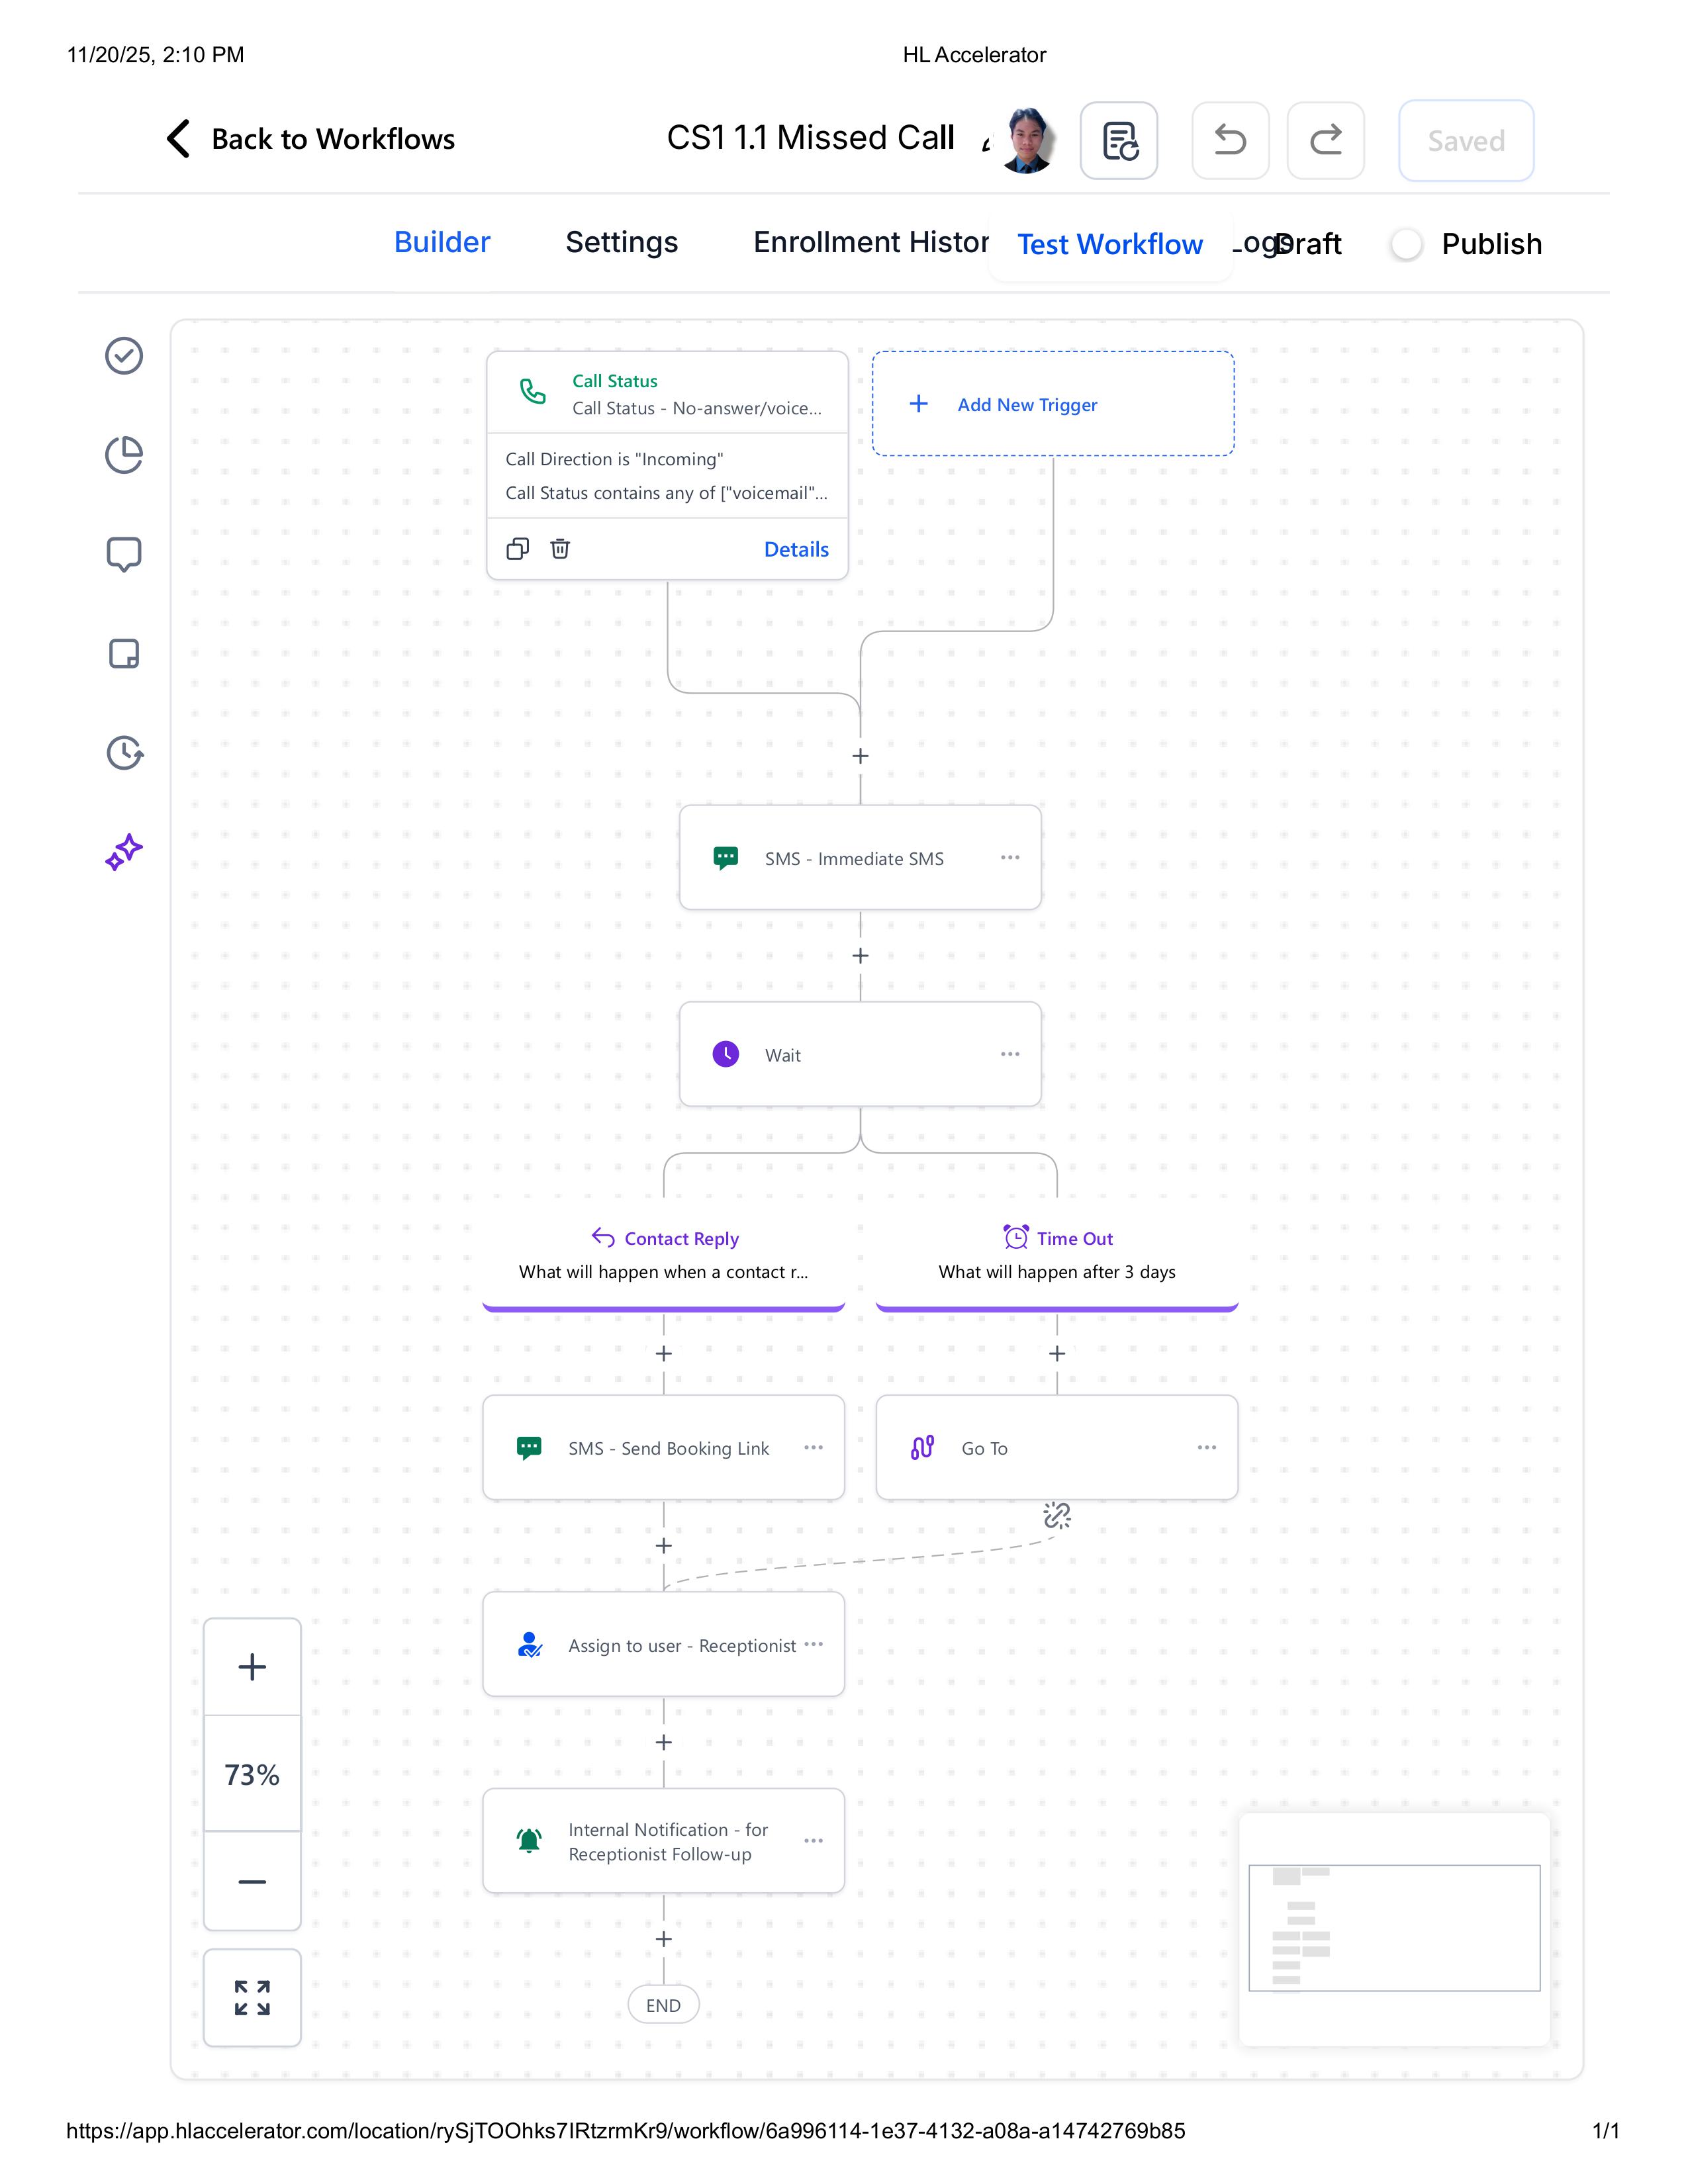Image resolution: width=1688 pixels, height=2184 pixels.
Task: Open the sticky note icon in sidebar
Action: pos(124,654)
